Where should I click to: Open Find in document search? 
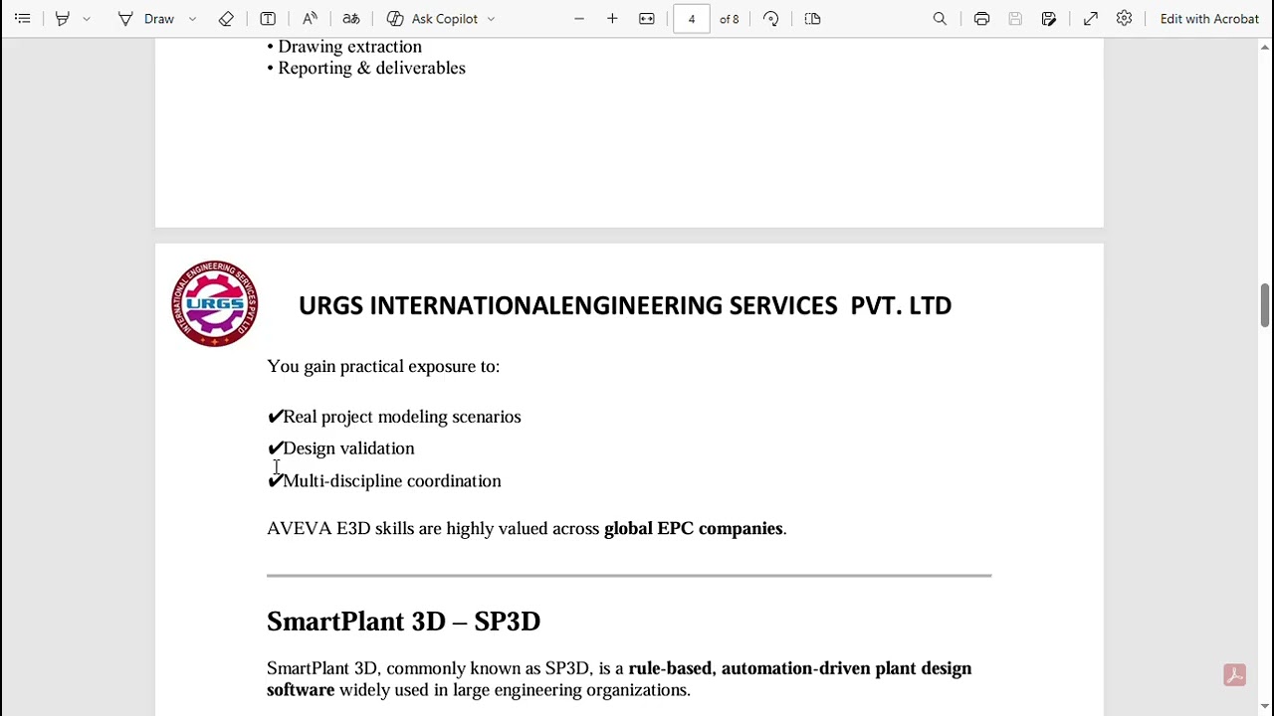point(940,19)
